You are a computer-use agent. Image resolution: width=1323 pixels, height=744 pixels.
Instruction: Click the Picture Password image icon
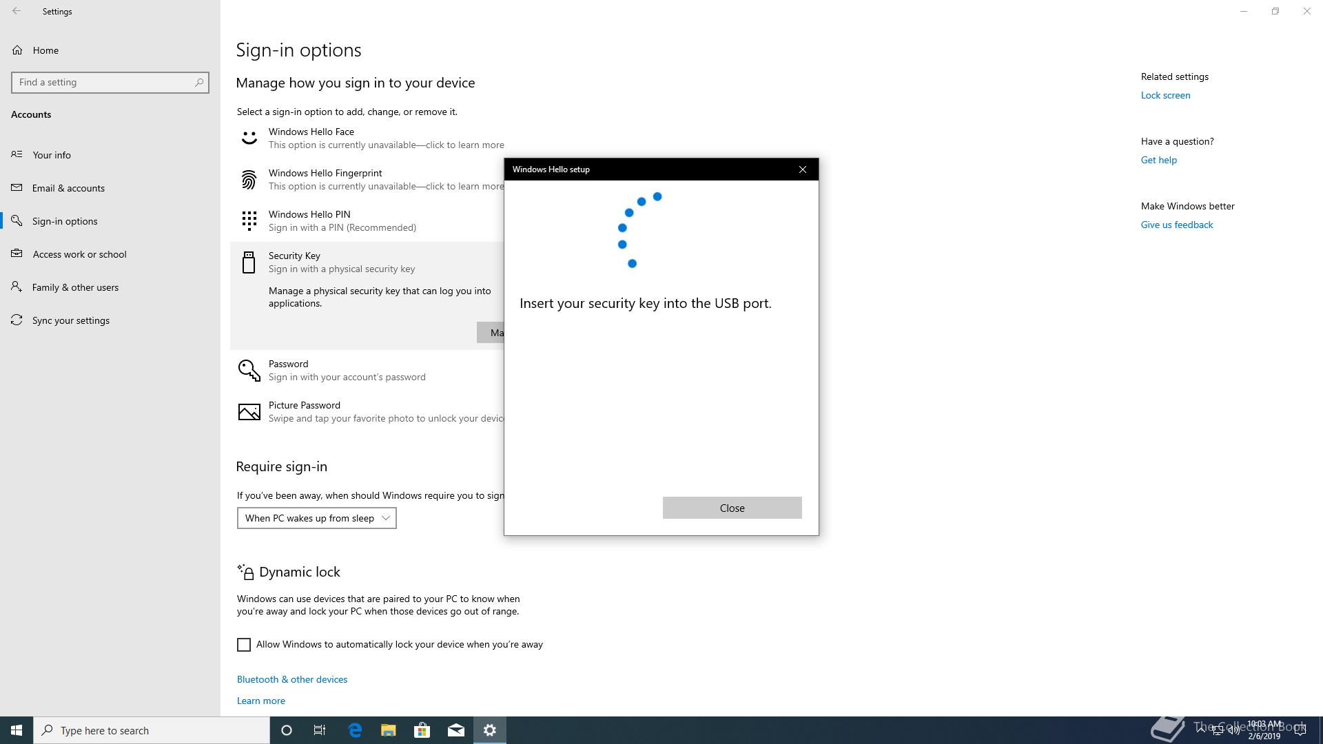[249, 412]
